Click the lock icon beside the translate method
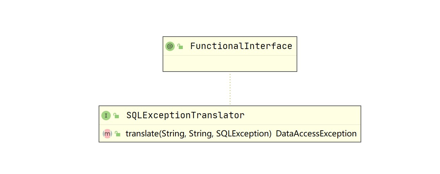440x174 pixels. 117,134
